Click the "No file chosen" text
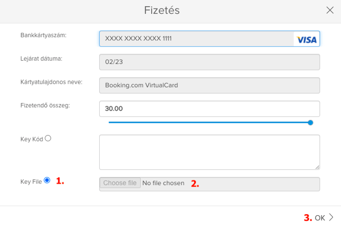Image resolution: width=341 pixels, height=230 pixels. coord(163,183)
